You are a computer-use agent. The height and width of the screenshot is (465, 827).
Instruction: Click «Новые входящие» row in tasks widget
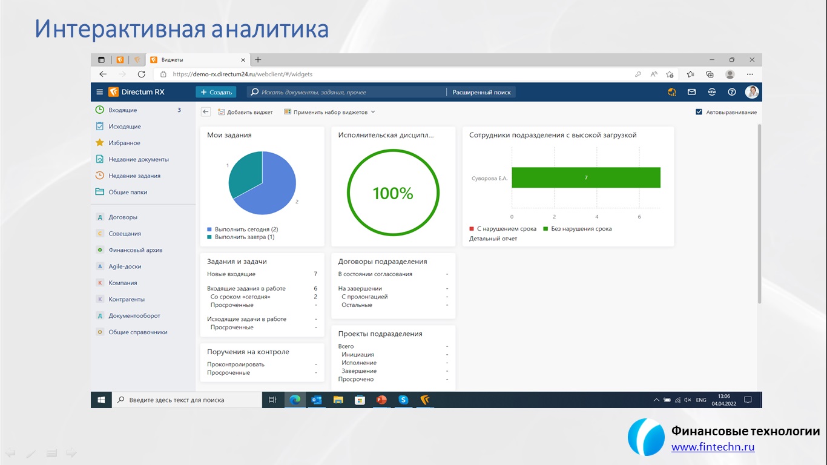coord(262,274)
